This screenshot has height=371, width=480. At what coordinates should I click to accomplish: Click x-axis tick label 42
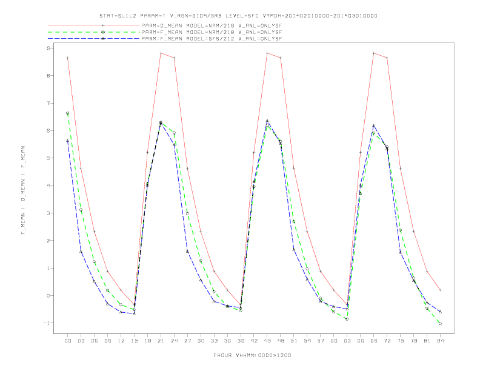(254, 341)
